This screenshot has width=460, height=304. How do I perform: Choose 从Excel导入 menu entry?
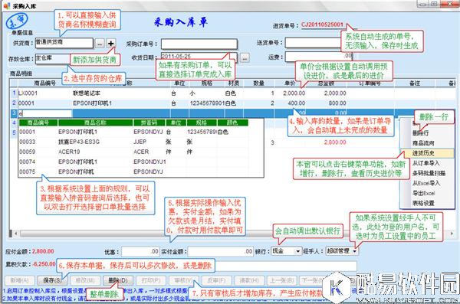pos(426,183)
